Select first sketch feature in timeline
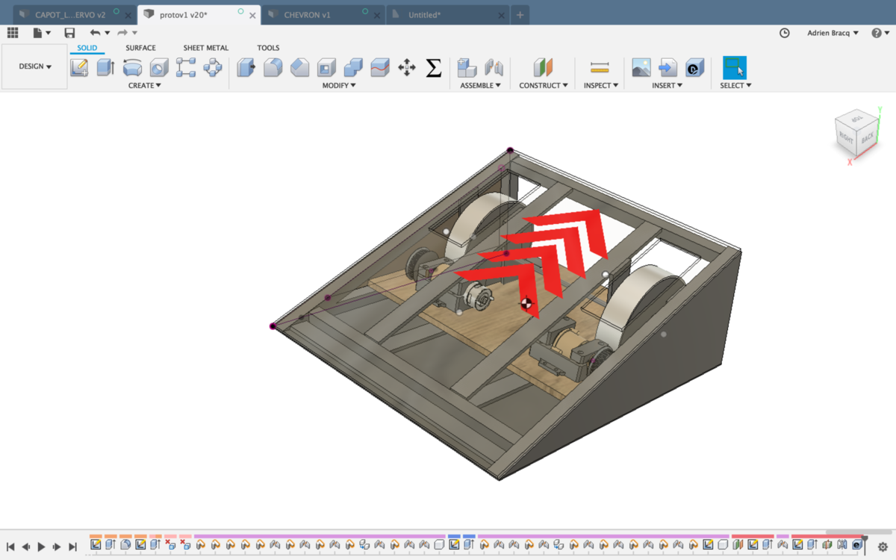Screen dimensions: 896x560 click(96, 544)
